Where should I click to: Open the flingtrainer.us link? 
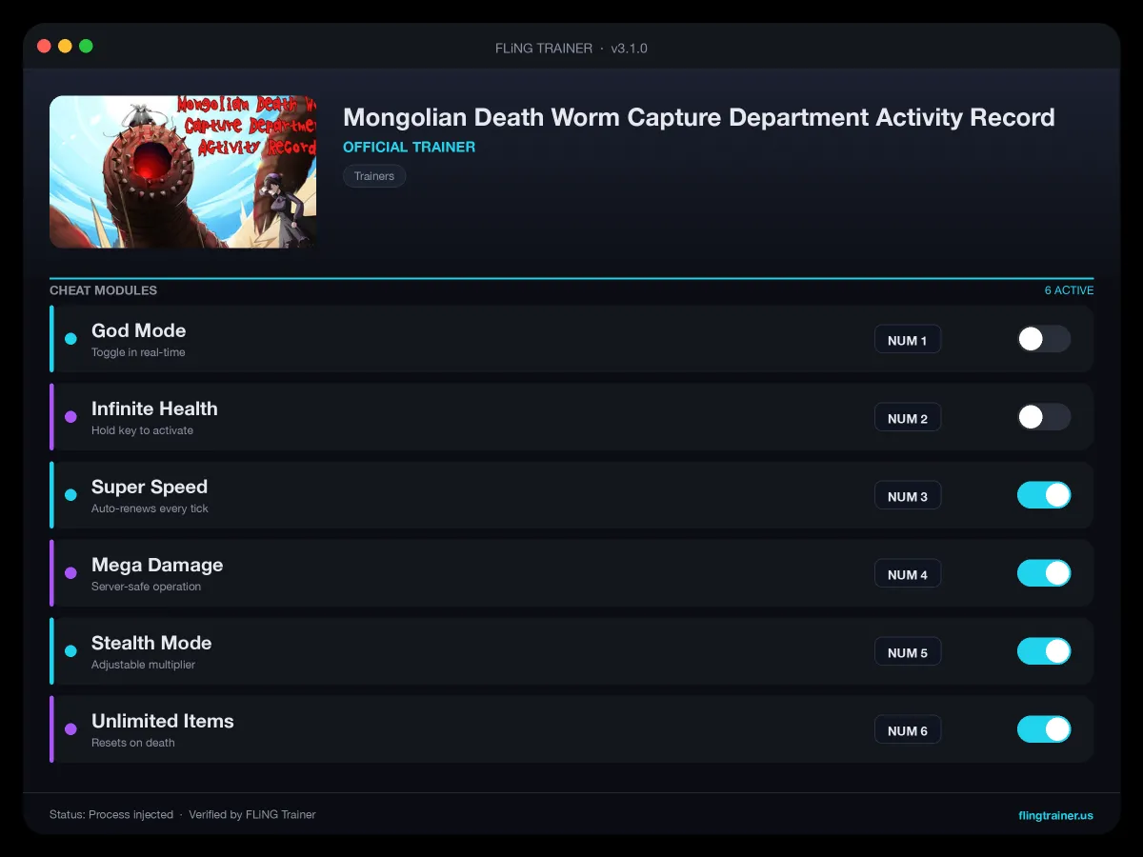coord(1055,815)
